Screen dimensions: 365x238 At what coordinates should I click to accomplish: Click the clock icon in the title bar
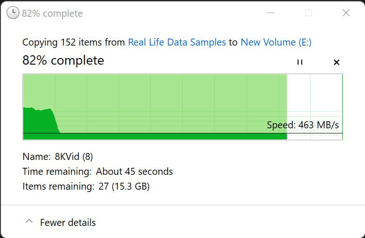tap(13, 13)
